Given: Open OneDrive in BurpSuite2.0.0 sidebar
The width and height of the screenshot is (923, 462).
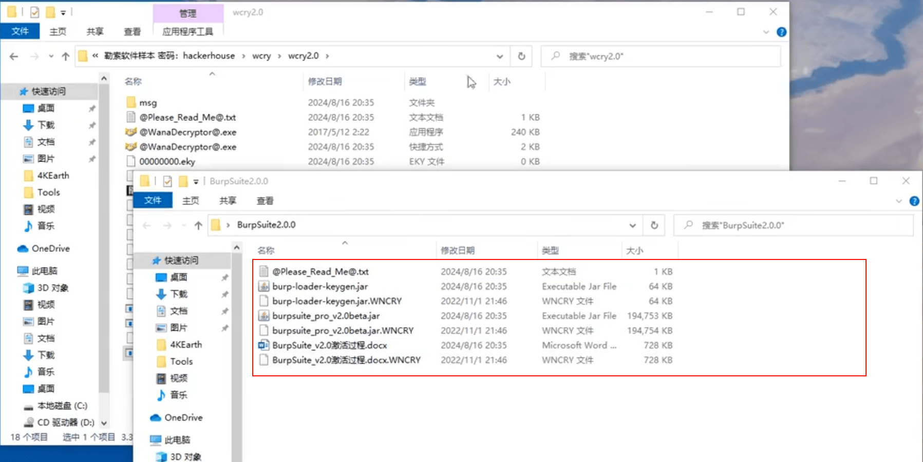Looking at the screenshot, I should [x=183, y=418].
